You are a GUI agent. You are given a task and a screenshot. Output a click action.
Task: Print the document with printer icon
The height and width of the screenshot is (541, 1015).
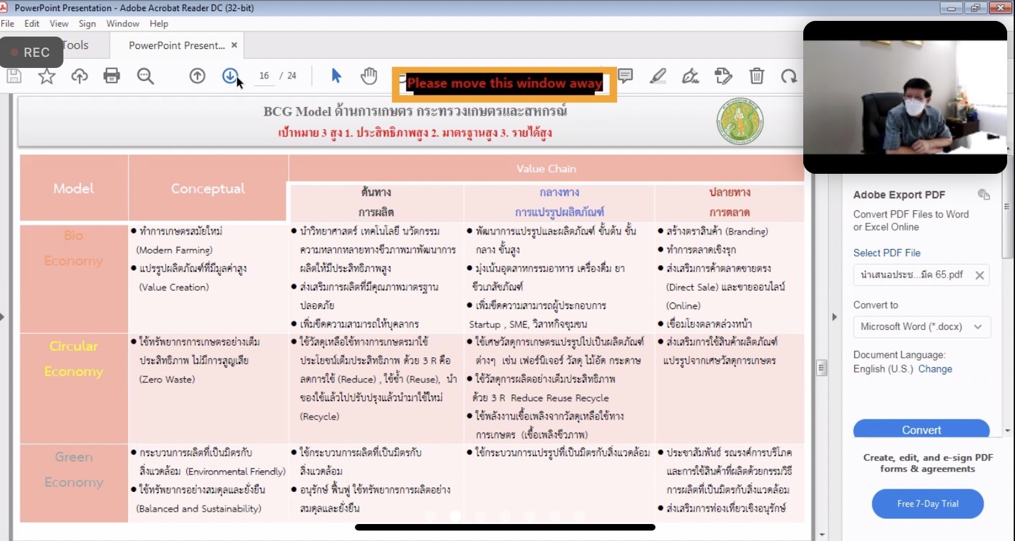112,76
